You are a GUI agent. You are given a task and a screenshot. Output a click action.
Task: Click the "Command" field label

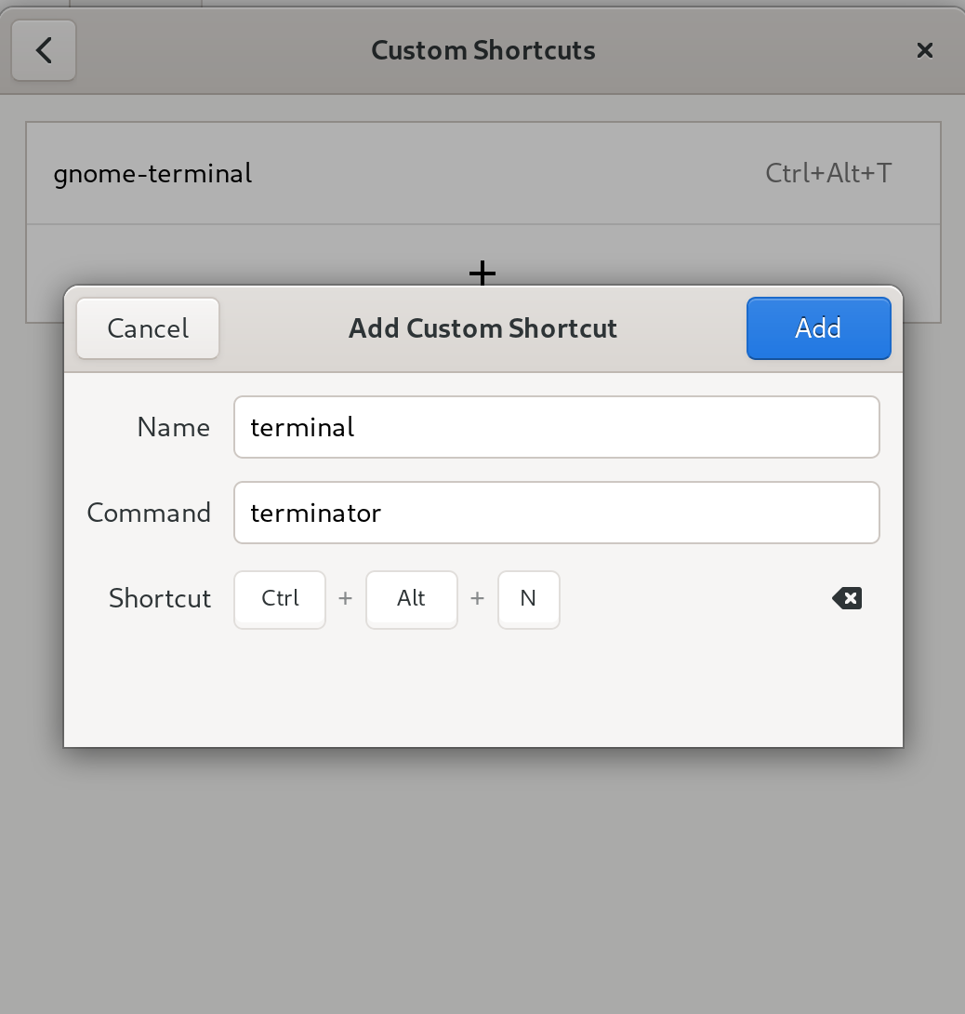click(x=149, y=513)
